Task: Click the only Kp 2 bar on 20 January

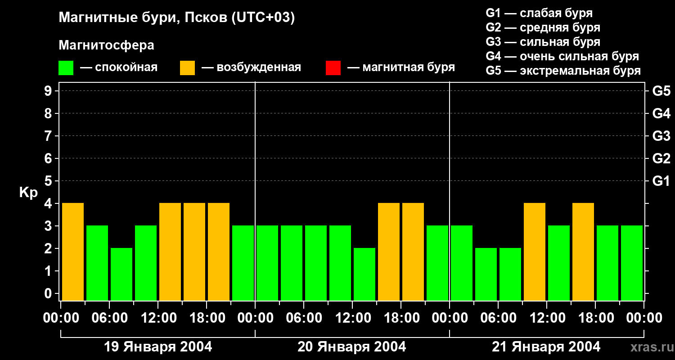Action: pyautogui.click(x=364, y=274)
